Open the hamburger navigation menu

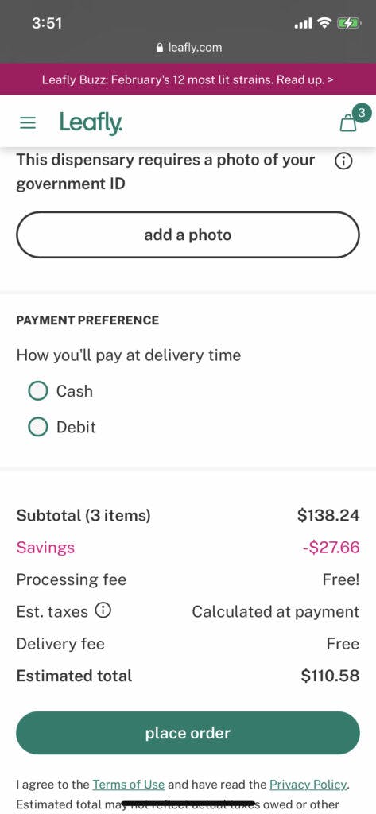pyautogui.click(x=28, y=123)
